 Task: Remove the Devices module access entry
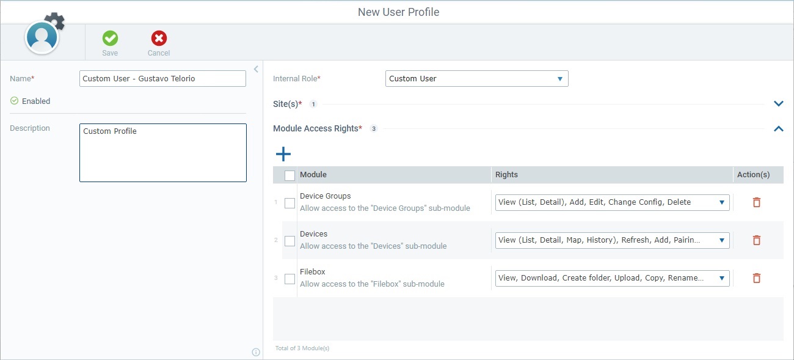[x=757, y=240]
